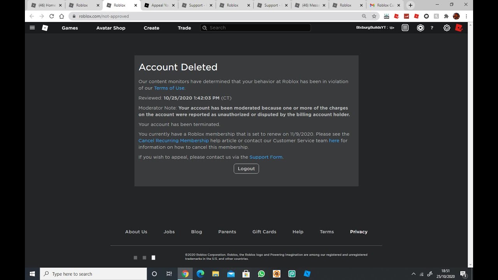Open the Terms of Use link

pyautogui.click(x=169, y=88)
